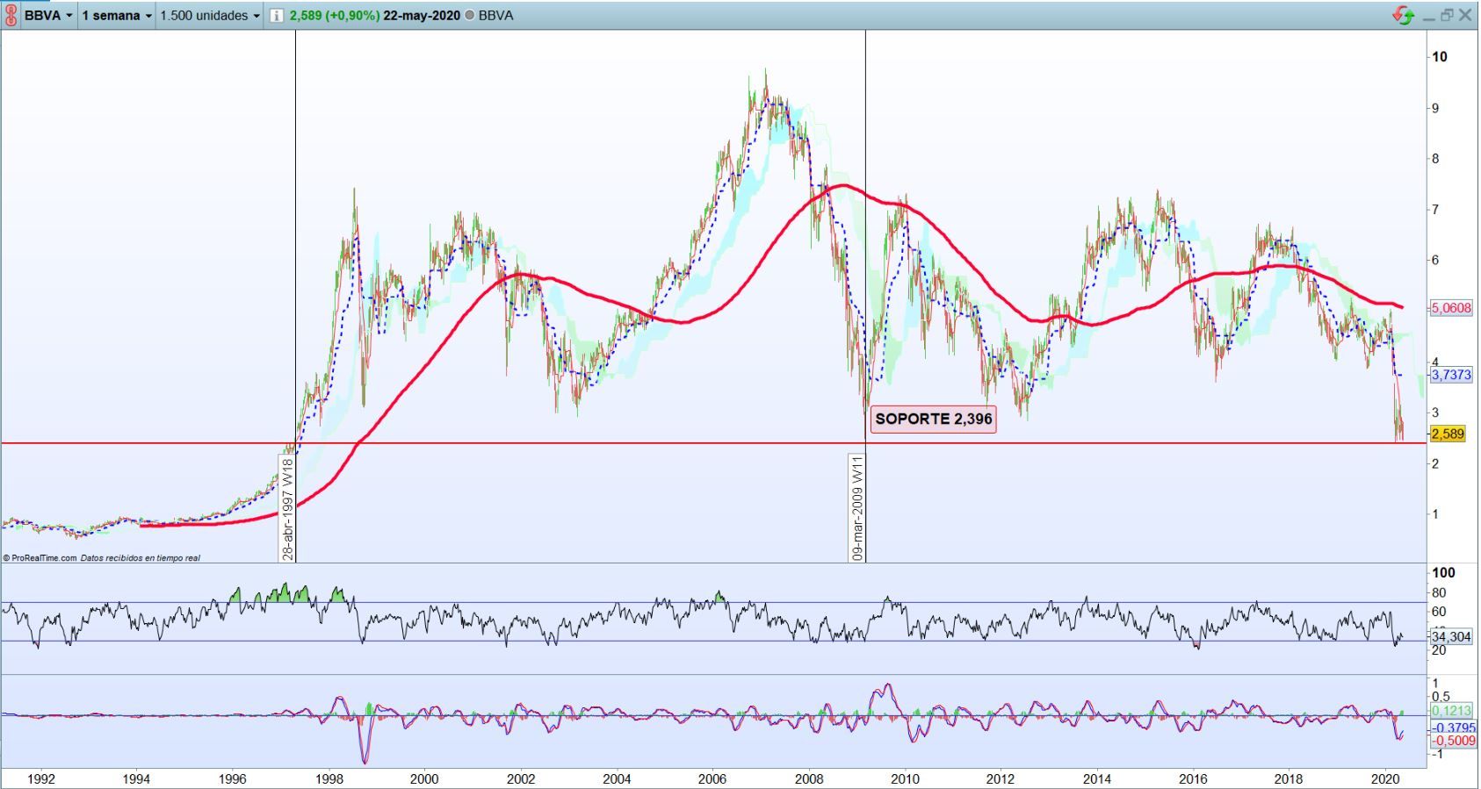The height and width of the screenshot is (789, 1481).
Task: Click the 2000 year on time axis
Action: click(x=424, y=778)
